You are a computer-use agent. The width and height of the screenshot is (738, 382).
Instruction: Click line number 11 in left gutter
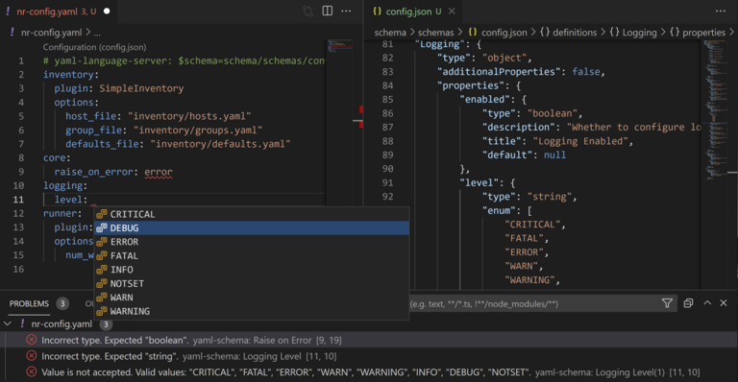tap(18, 200)
